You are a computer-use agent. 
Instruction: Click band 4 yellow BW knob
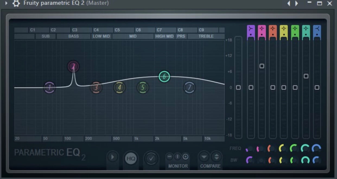(284, 160)
